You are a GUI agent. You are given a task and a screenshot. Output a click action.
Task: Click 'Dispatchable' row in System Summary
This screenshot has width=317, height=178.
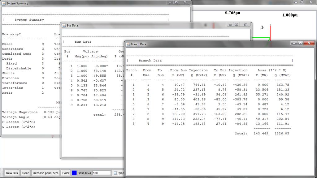(x=25, y=68)
